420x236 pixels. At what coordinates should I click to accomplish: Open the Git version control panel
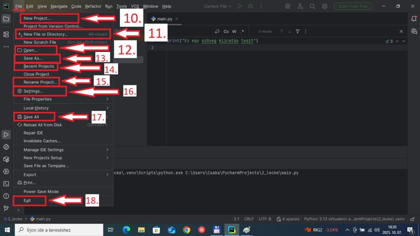tap(6, 208)
